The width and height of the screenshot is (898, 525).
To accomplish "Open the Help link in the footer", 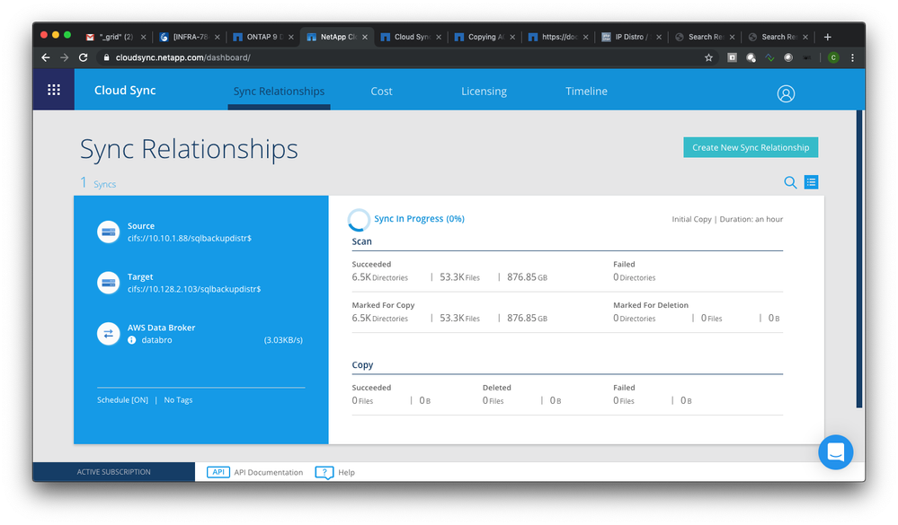I will (x=346, y=472).
